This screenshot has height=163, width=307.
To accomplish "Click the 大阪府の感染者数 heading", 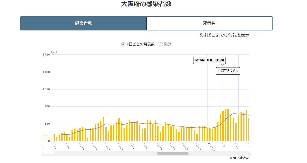I will pyautogui.click(x=146, y=4).
